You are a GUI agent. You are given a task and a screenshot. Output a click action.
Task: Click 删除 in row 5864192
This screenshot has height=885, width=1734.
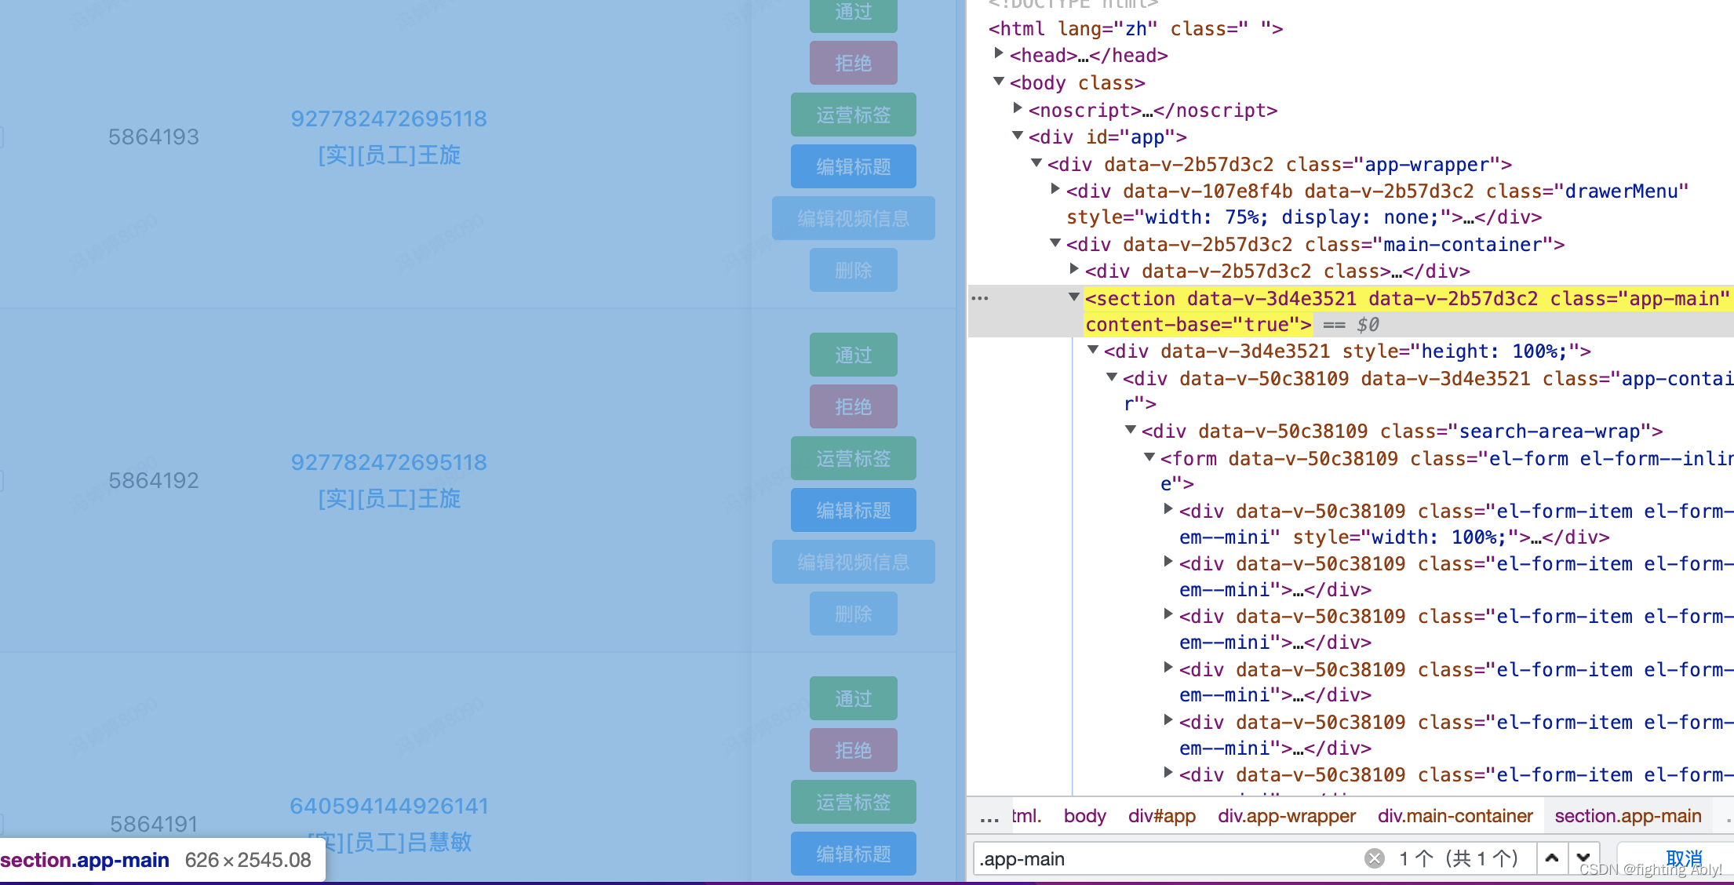click(854, 614)
